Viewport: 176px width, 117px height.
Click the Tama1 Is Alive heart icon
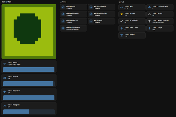(122, 14)
